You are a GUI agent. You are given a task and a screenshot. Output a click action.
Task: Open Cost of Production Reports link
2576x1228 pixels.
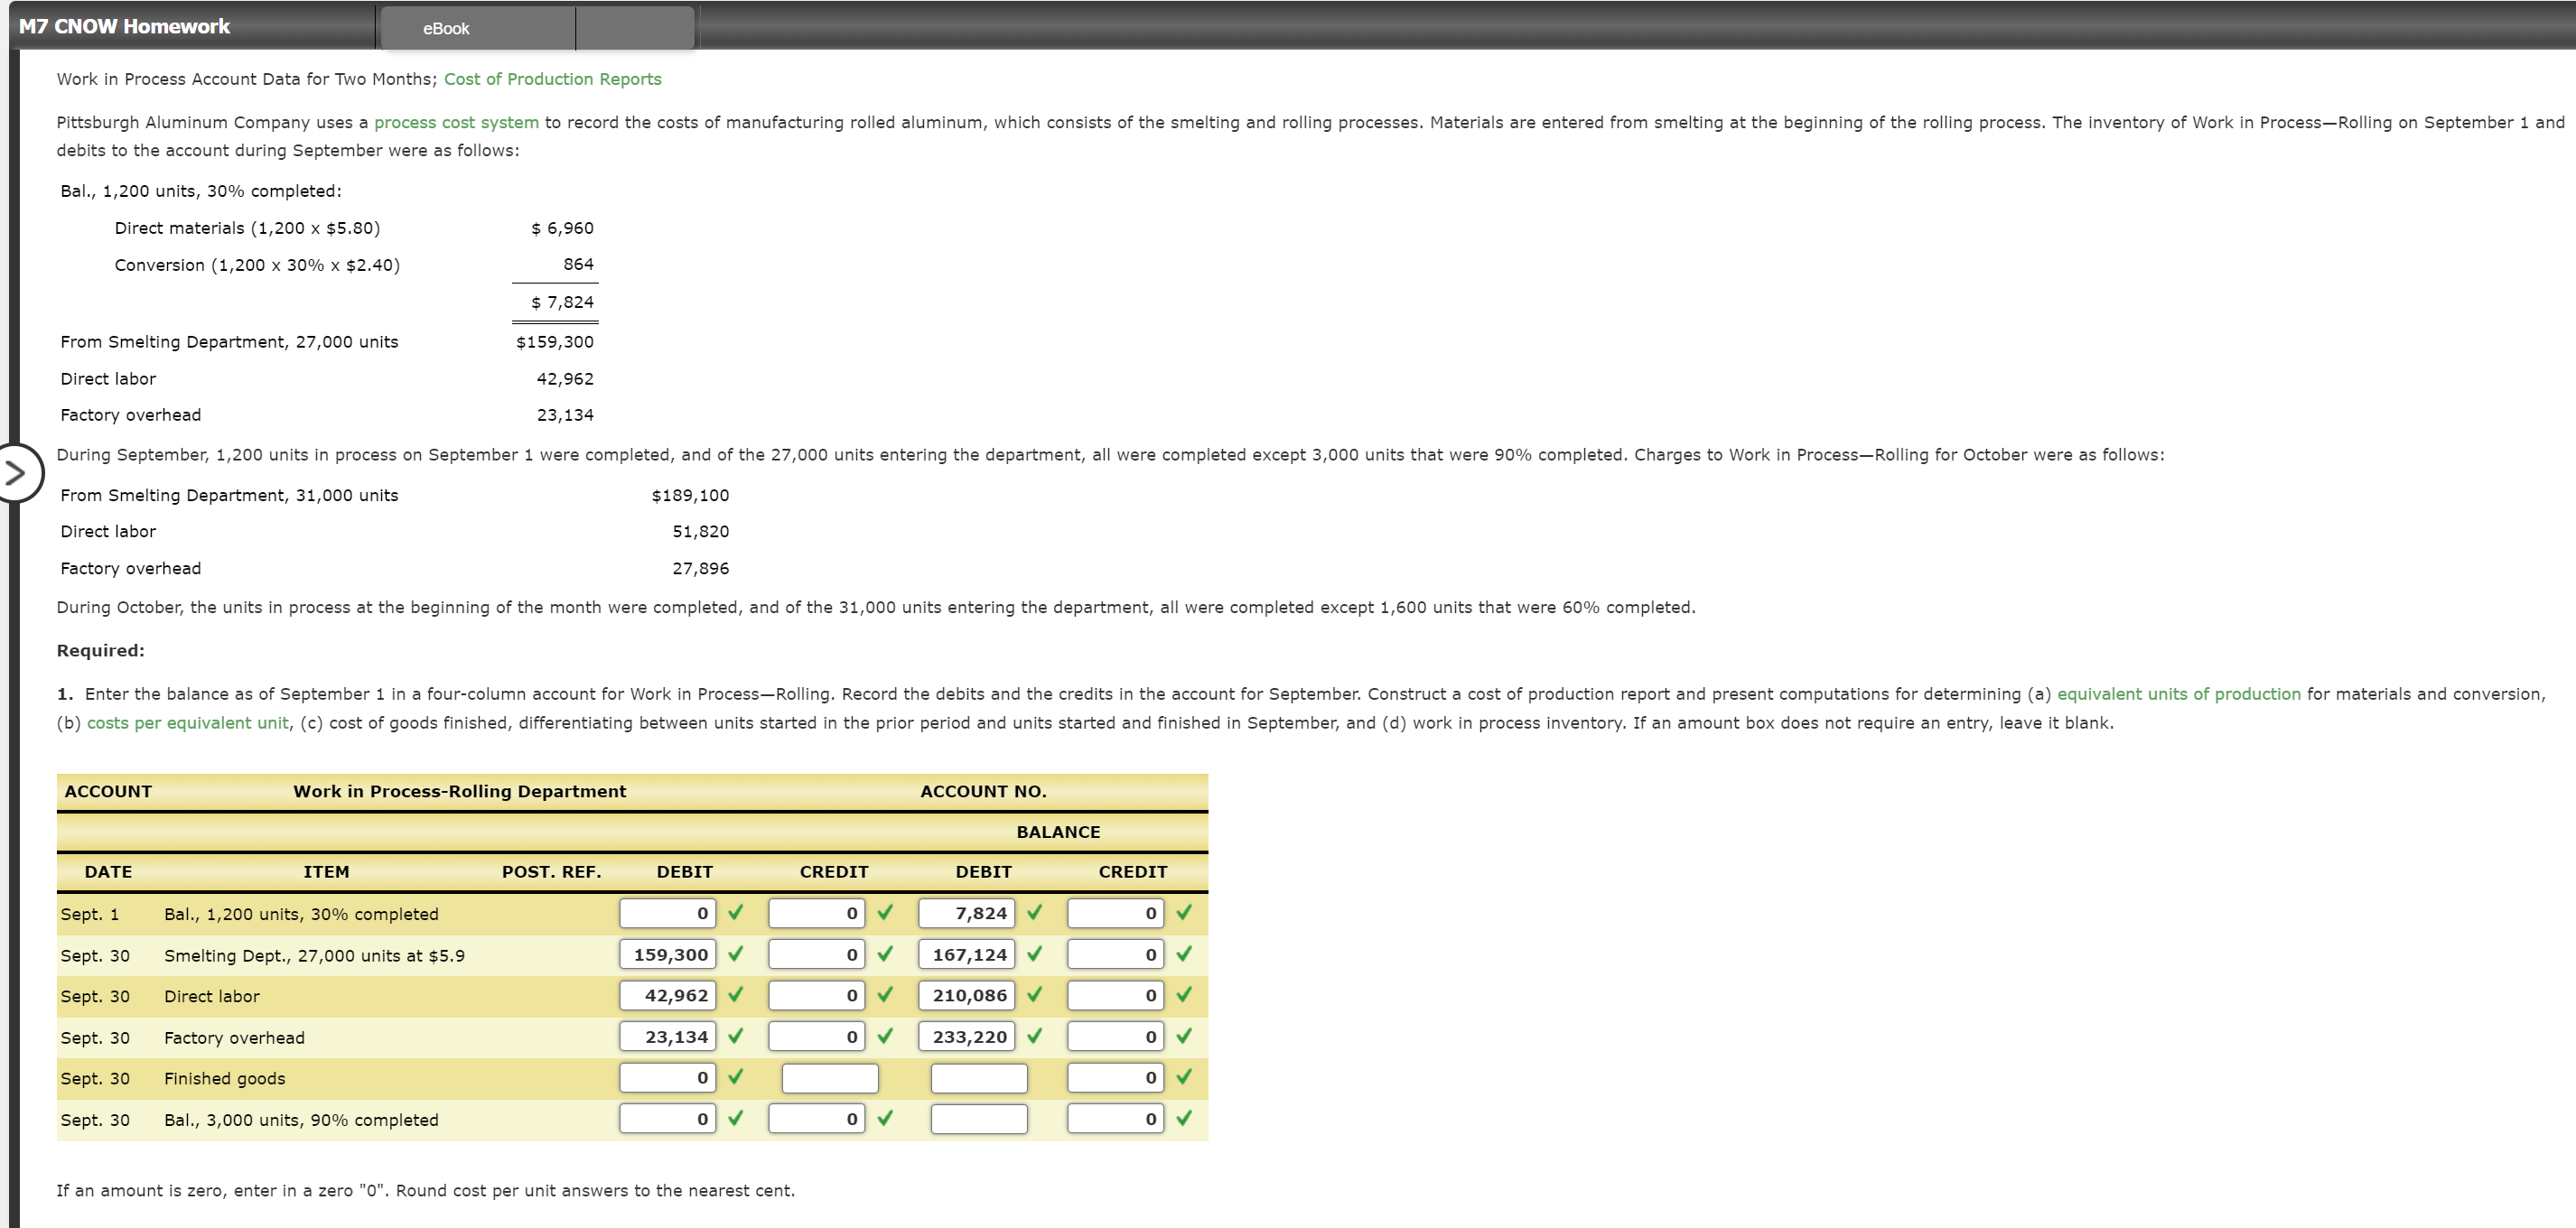552,79
